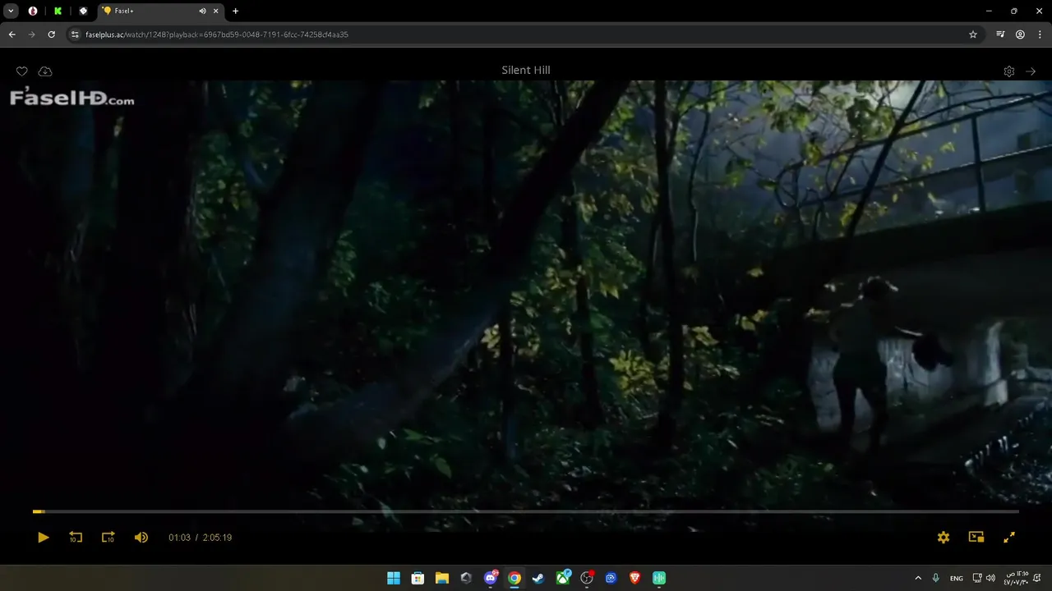Add Silent Hill to favorites heart
Viewport: 1052px width, 591px height.
pyautogui.click(x=22, y=71)
